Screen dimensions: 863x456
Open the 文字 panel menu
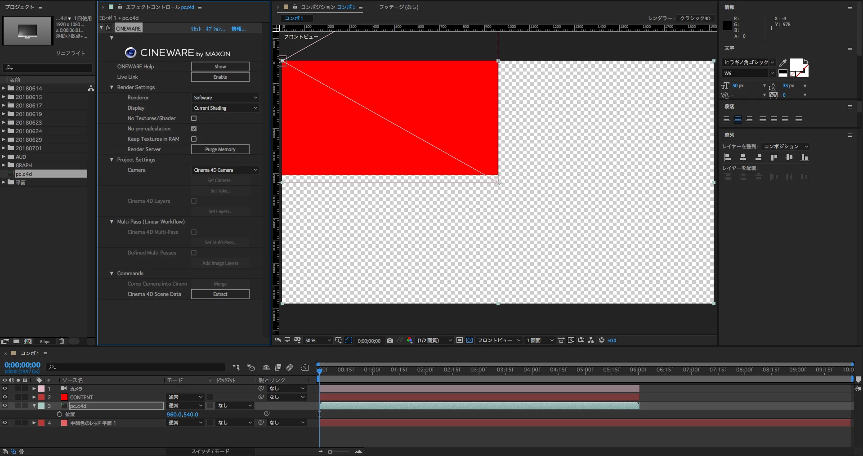coord(850,48)
